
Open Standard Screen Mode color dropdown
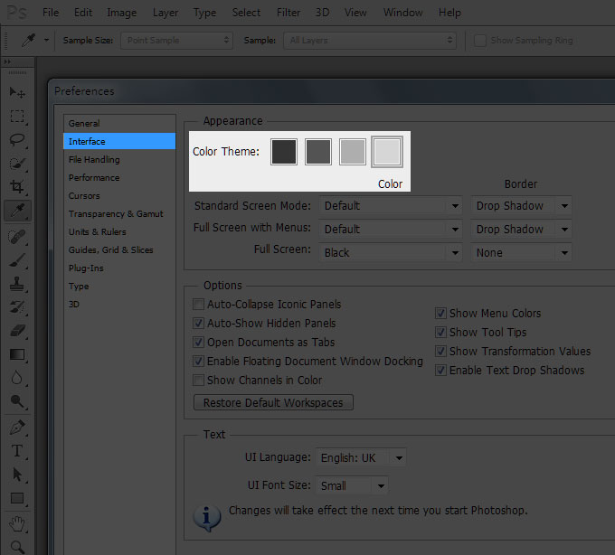click(391, 206)
